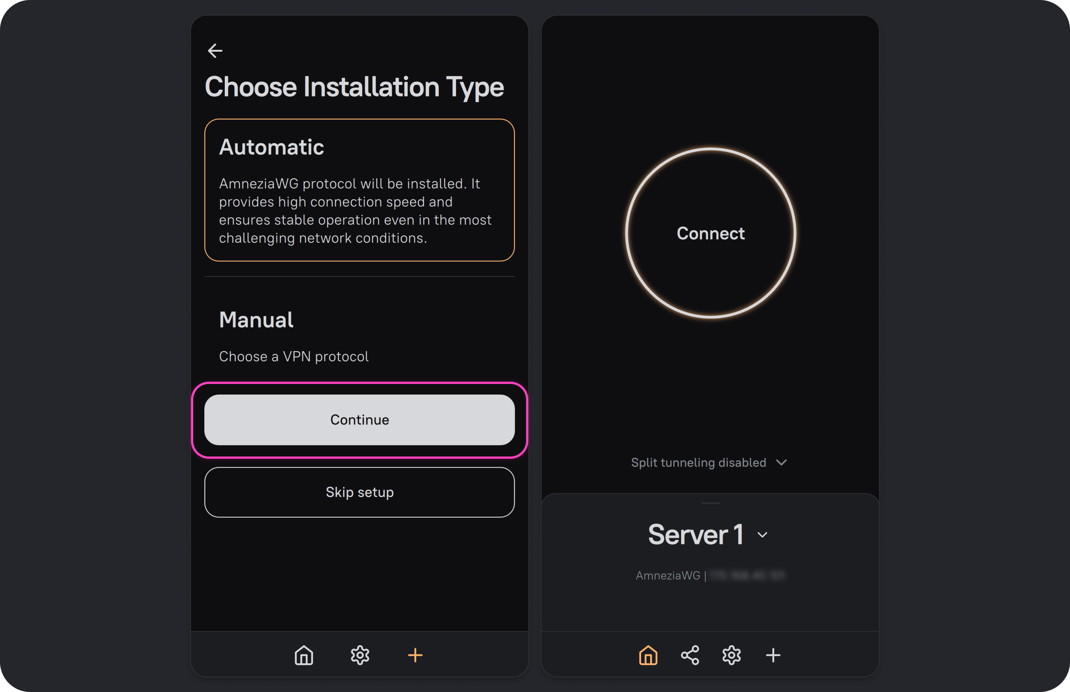Click the "Choose a VPN protocol" text
1070x692 pixels.
tap(294, 356)
